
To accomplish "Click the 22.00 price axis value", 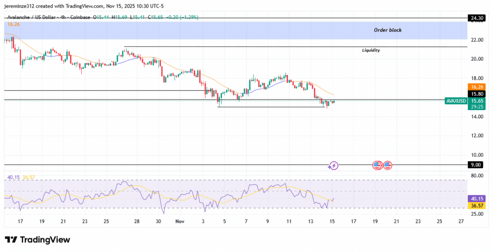I will pyautogui.click(x=477, y=40).
